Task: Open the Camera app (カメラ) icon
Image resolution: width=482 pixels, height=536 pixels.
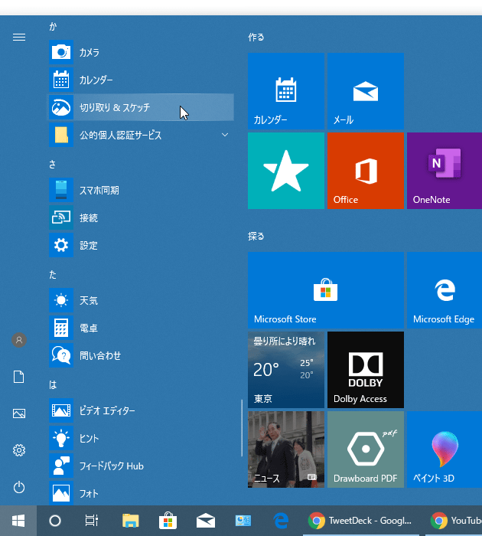Action: [x=61, y=52]
